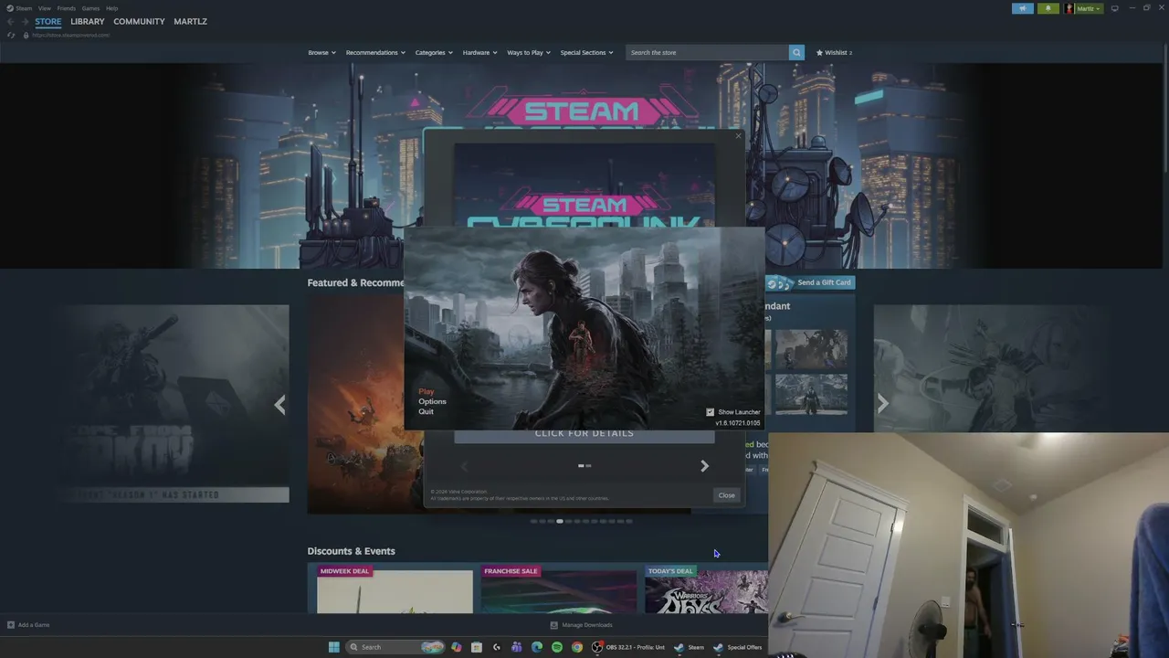1169x658 pixels.
Task: Close the Steam Cyberpunk popup with the X
Action: pyautogui.click(x=738, y=136)
